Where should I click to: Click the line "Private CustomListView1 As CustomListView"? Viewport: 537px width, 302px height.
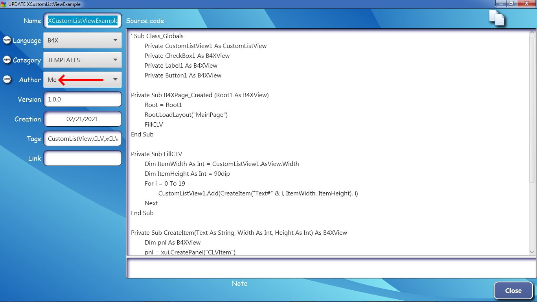[x=206, y=46]
